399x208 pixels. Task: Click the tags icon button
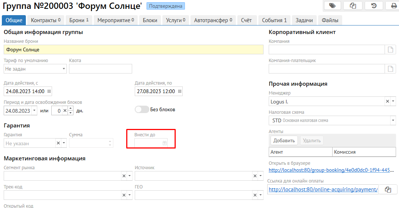332,6
